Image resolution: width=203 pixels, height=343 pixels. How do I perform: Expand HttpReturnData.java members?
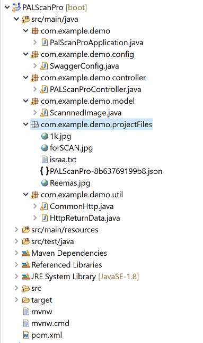click(x=35, y=218)
